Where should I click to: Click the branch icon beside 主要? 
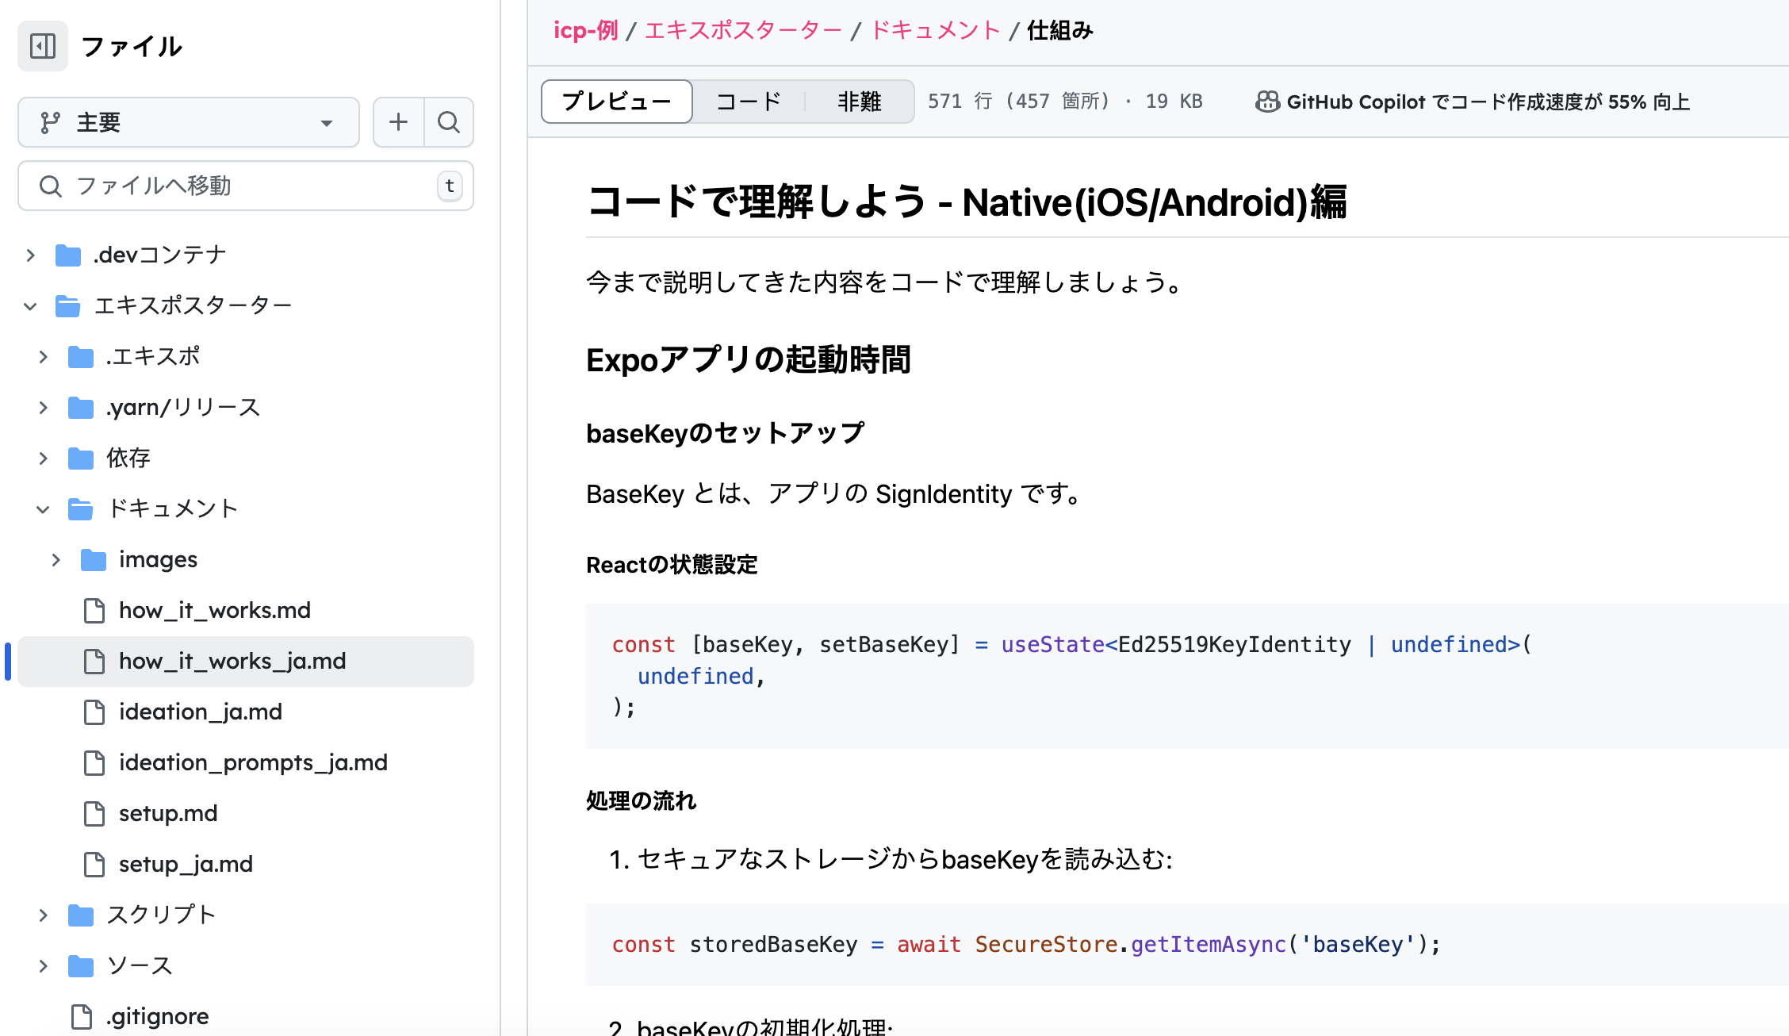point(51,121)
